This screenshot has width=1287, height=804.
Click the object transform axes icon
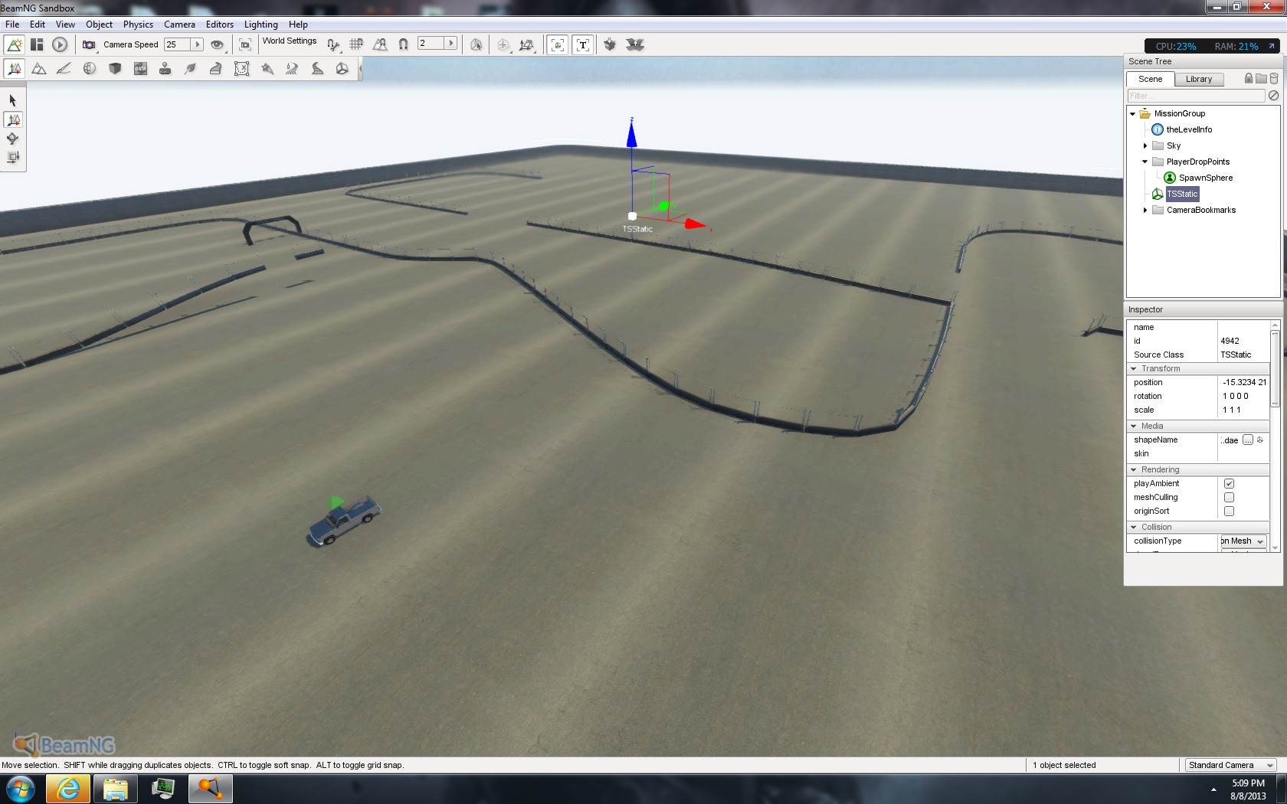point(526,45)
